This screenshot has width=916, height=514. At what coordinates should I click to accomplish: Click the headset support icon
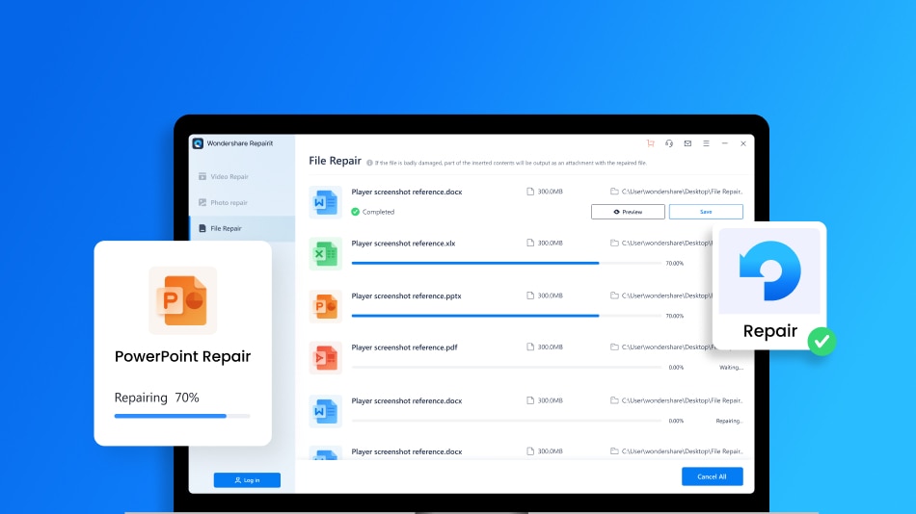point(669,143)
